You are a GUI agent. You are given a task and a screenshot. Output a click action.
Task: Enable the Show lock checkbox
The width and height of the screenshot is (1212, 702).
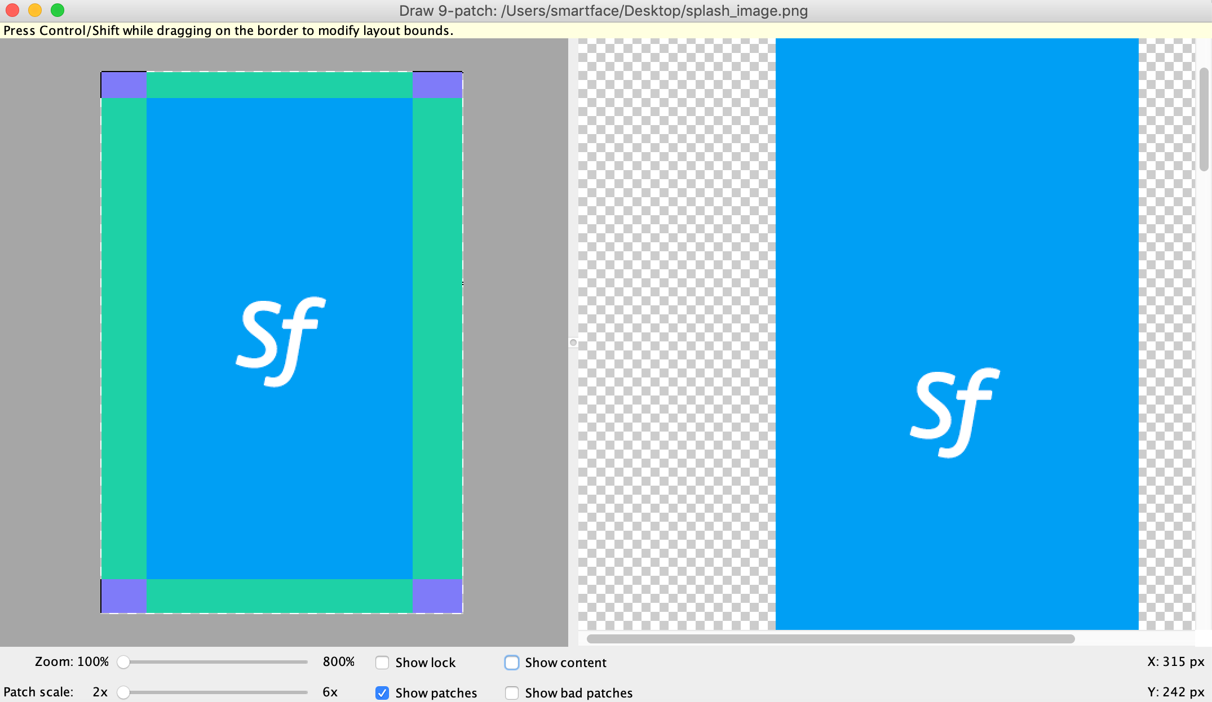point(382,663)
